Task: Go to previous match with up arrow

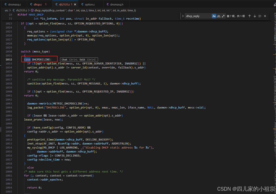Action: click(x=249, y=16)
